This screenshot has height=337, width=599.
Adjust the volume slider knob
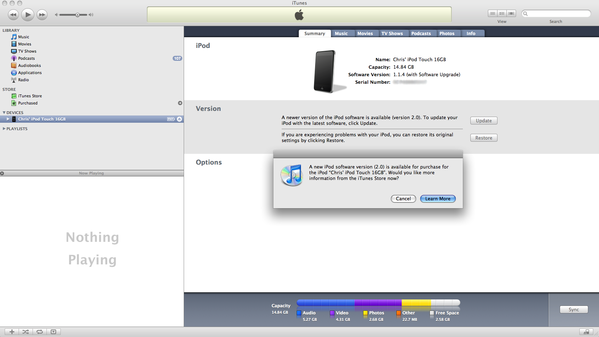click(x=78, y=15)
